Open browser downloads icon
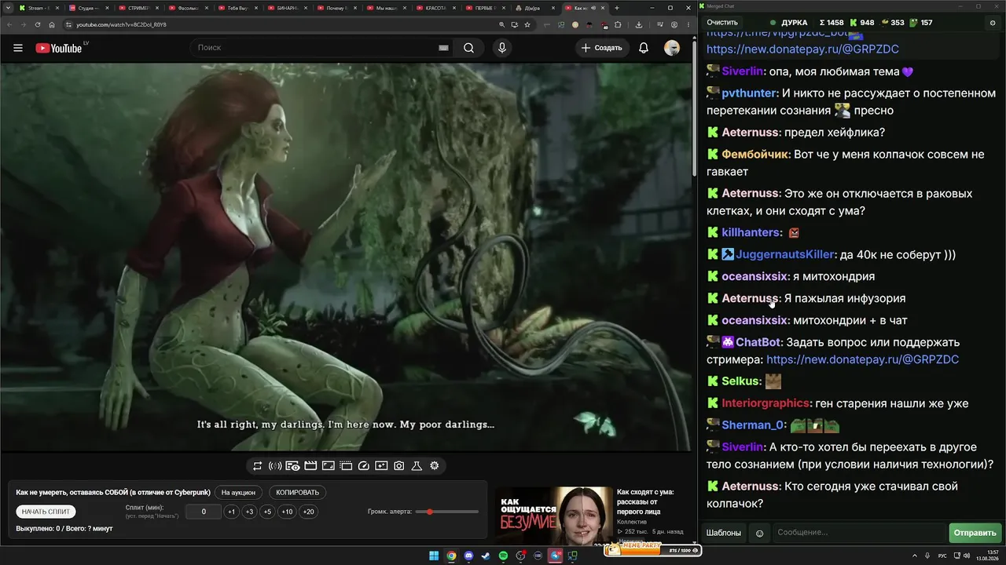 point(638,24)
